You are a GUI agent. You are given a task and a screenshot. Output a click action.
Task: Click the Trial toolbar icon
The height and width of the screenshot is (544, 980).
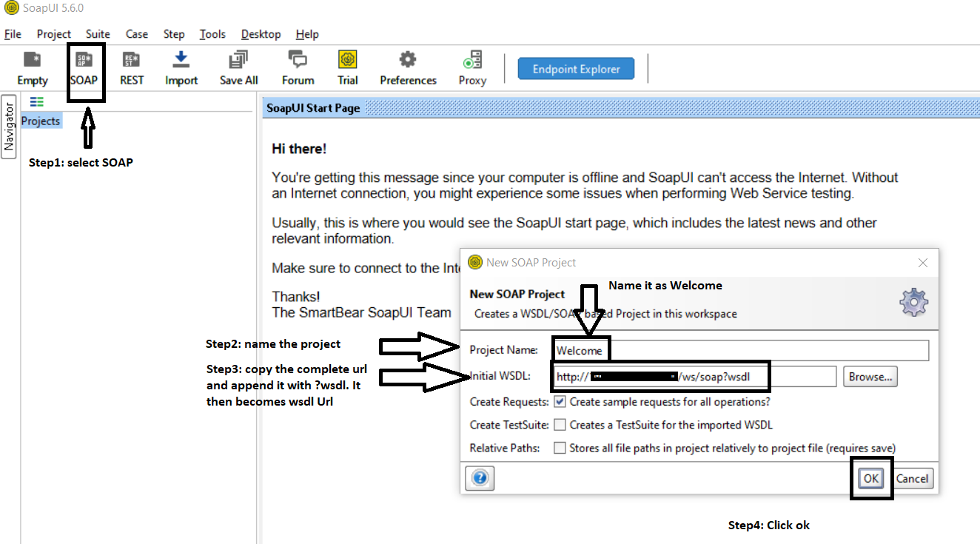pyautogui.click(x=347, y=68)
